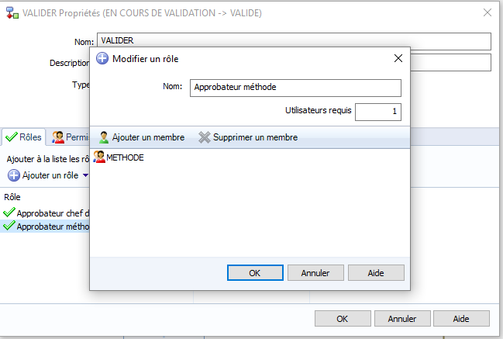Open the Ajouter un rôle dropdown arrow
This screenshot has width=503, height=339.
click(x=85, y=175)
